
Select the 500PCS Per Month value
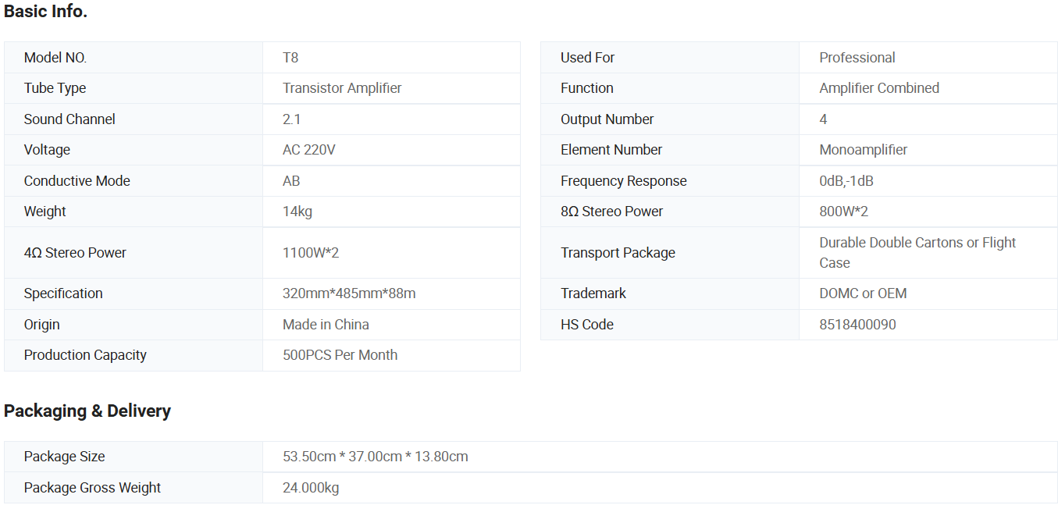click(x=340, y=355)
